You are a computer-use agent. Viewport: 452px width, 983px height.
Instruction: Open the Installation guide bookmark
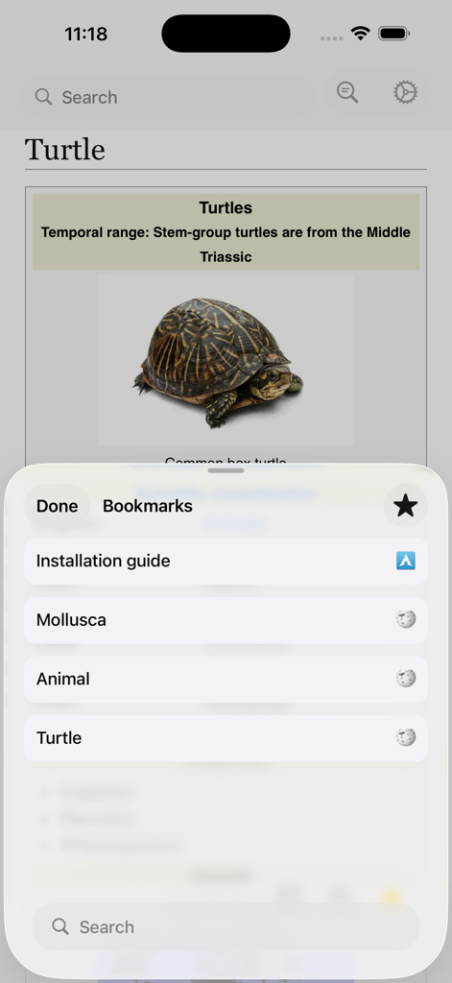(226, 561)
